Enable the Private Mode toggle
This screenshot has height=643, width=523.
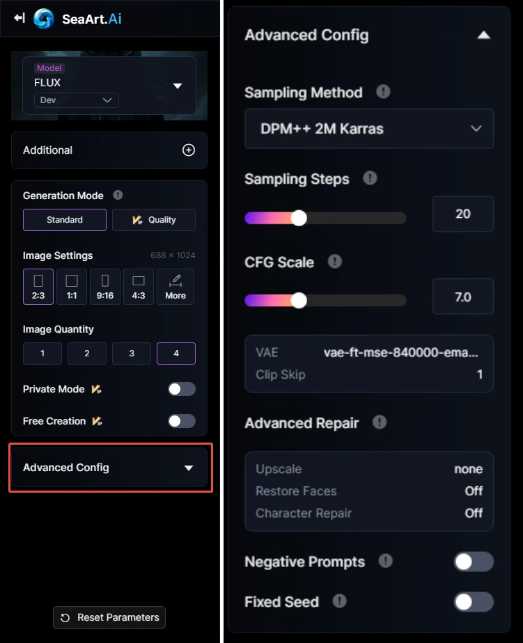pyautogui.click(x=182, y=389)
